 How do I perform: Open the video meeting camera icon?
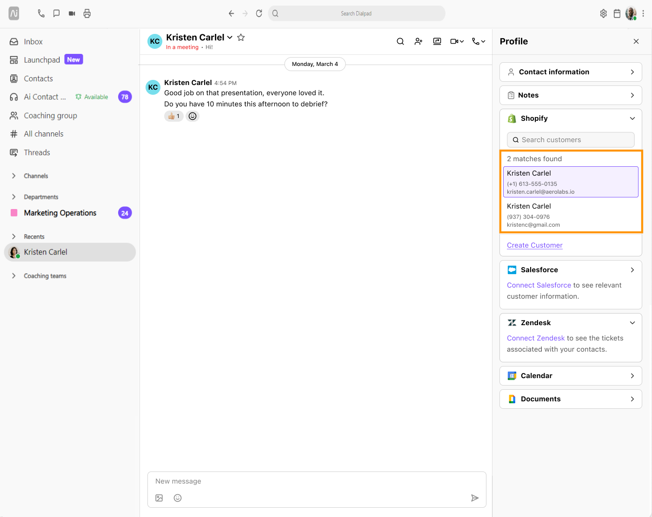[x=72, y=13]
